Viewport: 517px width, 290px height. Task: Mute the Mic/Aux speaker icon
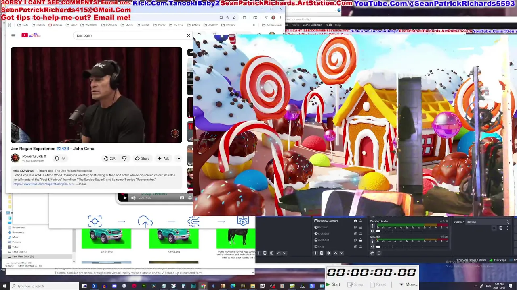[372, 246]
